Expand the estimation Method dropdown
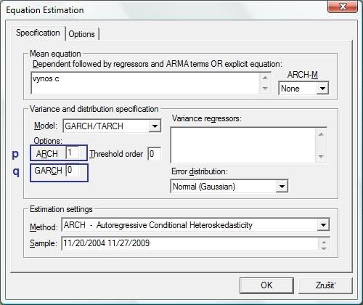Screen dimensions: 363x305 point(323,225)
